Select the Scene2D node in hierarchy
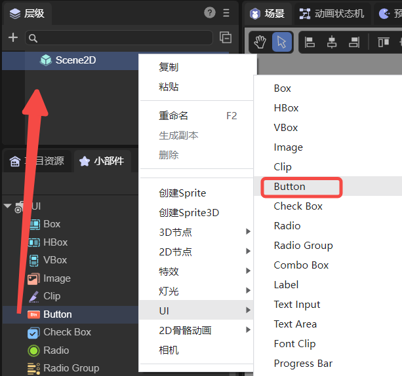 click(75, 60)
